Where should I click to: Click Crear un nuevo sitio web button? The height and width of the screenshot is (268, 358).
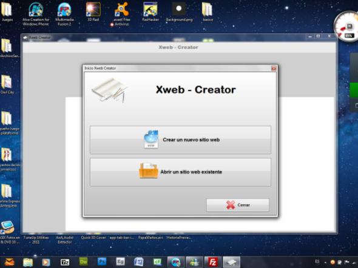pyautogui.click(x=180, y=139)
